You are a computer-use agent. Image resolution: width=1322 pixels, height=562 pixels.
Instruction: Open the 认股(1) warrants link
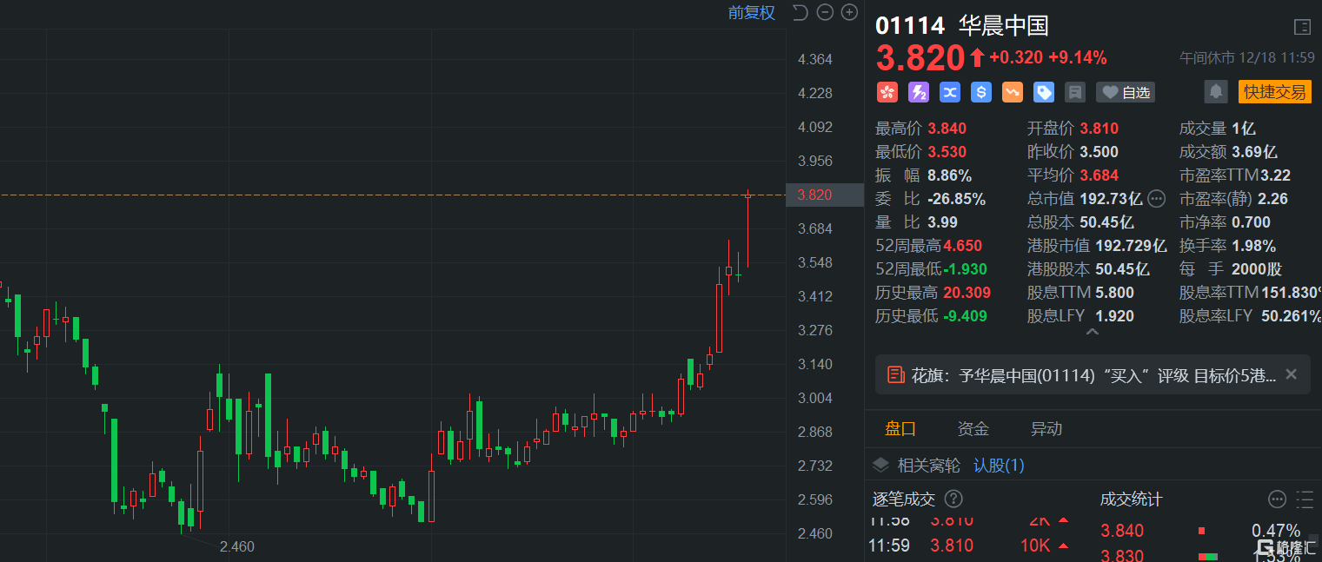[999, 466]
